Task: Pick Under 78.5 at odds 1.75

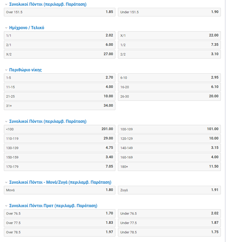Action: [x=169, y=232]
